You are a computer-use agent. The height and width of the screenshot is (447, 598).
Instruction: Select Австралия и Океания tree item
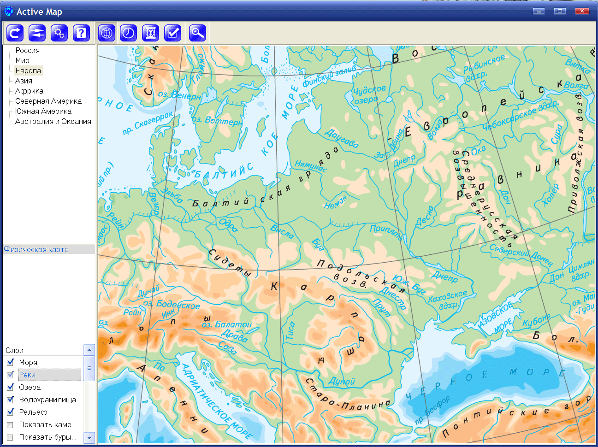[53, 121]
